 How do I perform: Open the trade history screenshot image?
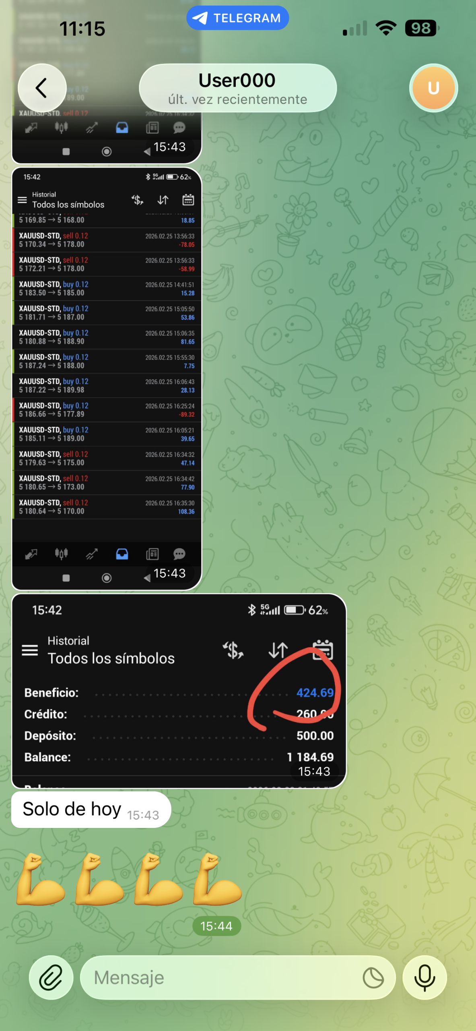107,379
